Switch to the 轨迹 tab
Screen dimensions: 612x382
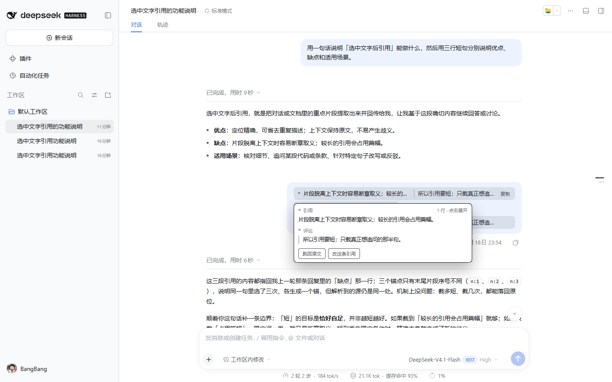163,25
